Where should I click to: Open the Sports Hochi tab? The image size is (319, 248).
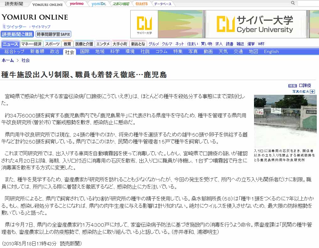coord(121,4)
